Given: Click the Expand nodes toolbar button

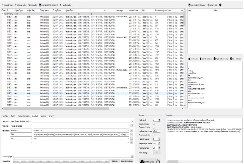Looking at the screenshot, I should pos(7,5).
